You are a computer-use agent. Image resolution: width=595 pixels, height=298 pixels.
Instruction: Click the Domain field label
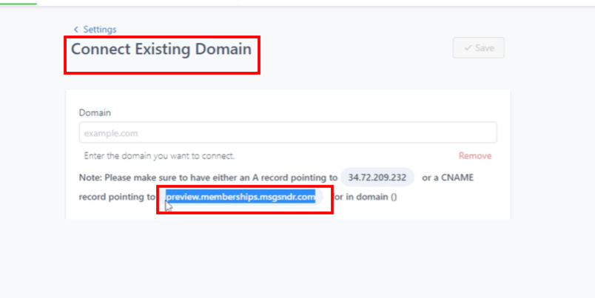95,112
